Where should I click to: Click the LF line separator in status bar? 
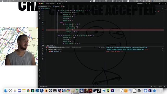151,87
